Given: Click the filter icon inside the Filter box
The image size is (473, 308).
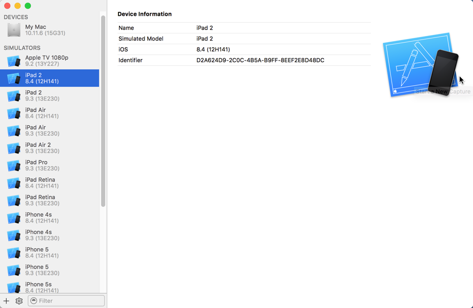Looking at the screenshot, I should point(34,301).
